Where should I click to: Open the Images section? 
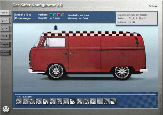click(5, 44)
